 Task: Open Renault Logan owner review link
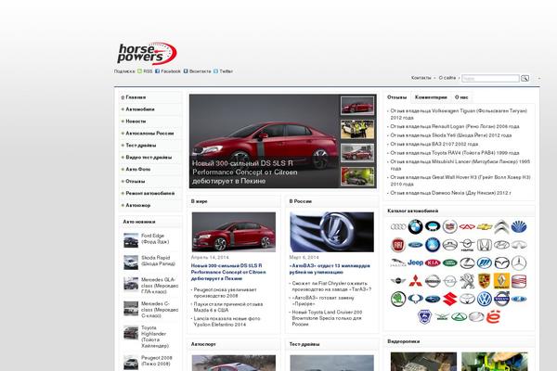455,126
